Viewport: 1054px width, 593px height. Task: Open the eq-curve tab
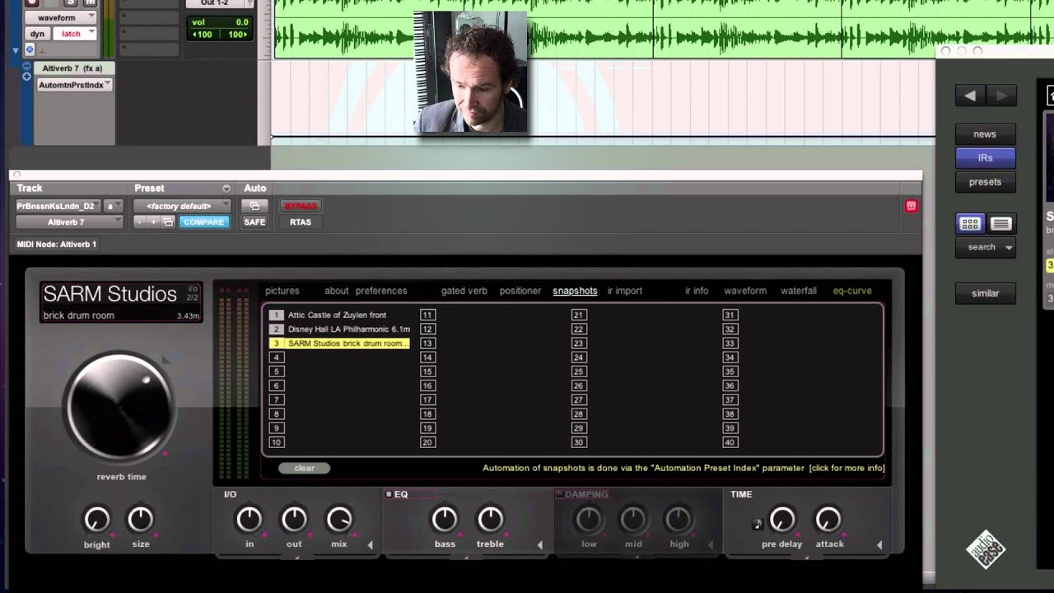(852, 291)
